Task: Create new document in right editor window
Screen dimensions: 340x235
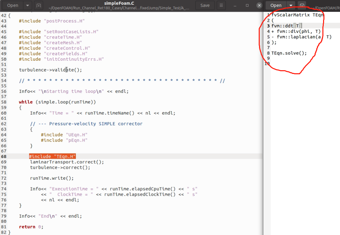Action: coord(301,5)
